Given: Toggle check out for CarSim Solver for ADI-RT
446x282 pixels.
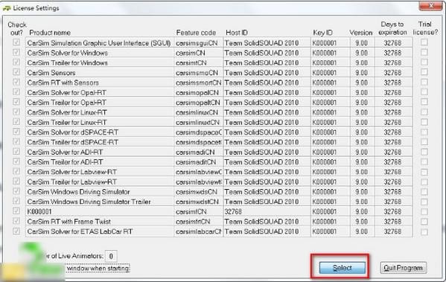Looking at the screenshot, I should point(16,152).
